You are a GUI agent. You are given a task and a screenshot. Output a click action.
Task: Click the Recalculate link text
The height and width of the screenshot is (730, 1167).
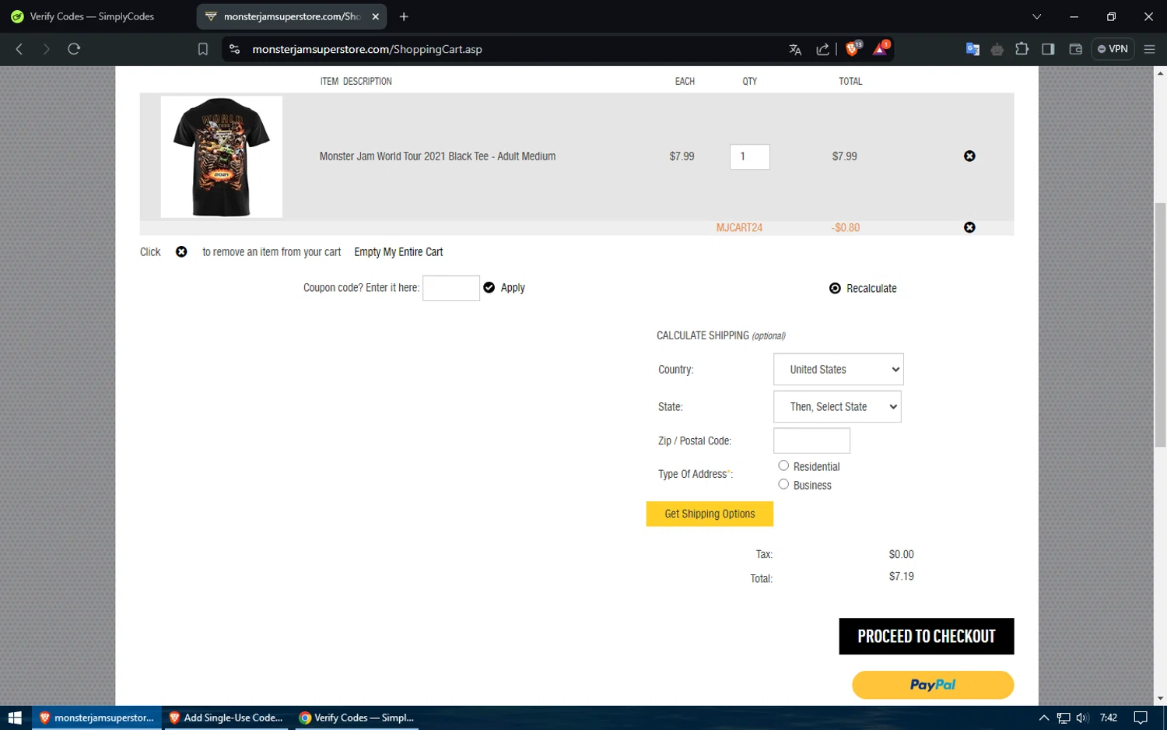[x=871, y=289]
